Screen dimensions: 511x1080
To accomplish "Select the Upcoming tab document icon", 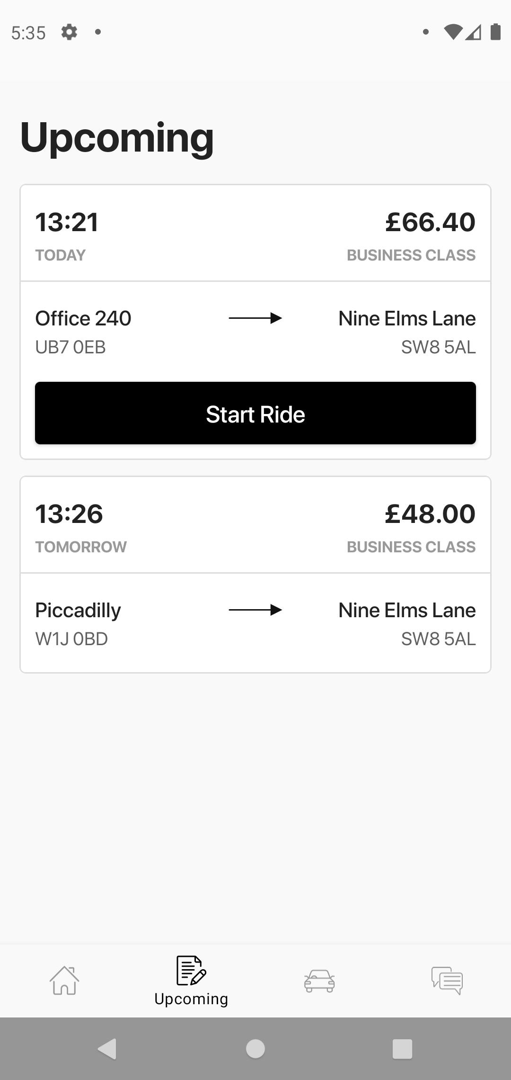I will [191, 970].
